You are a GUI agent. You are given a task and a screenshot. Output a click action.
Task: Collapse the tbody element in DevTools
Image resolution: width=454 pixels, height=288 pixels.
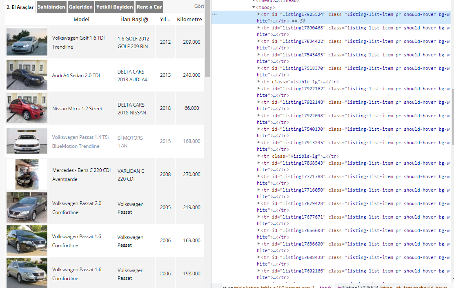pyautogui.click(x=254, y=7)
